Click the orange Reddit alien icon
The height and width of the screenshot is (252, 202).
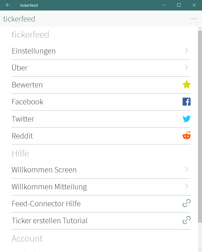[x=186, y=135]
